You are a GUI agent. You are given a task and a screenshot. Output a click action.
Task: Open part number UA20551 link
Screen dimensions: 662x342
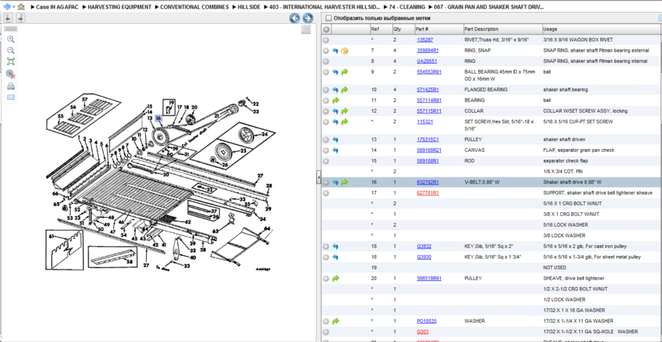tap(426, 61)
